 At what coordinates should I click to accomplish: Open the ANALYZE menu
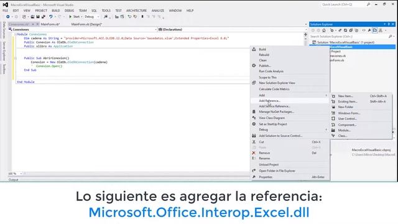tap(158, 11)
